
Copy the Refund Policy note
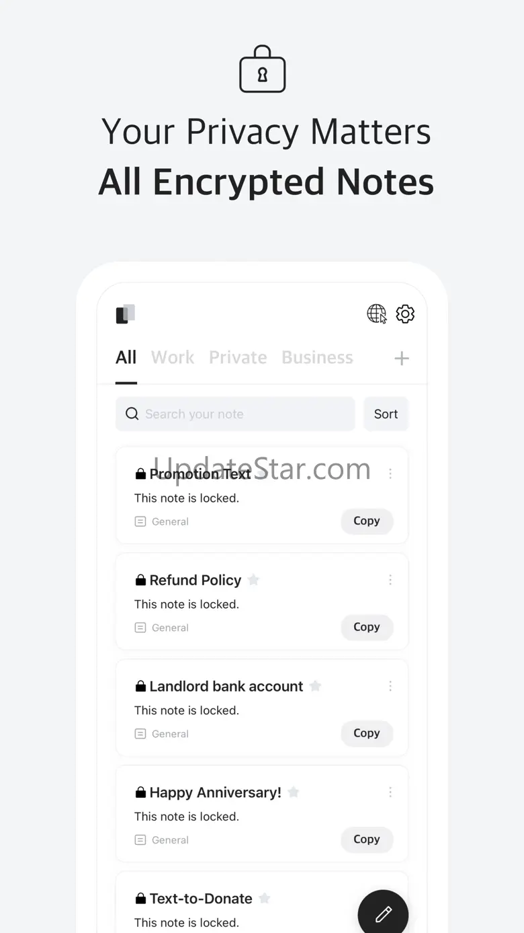click(367, 627)
